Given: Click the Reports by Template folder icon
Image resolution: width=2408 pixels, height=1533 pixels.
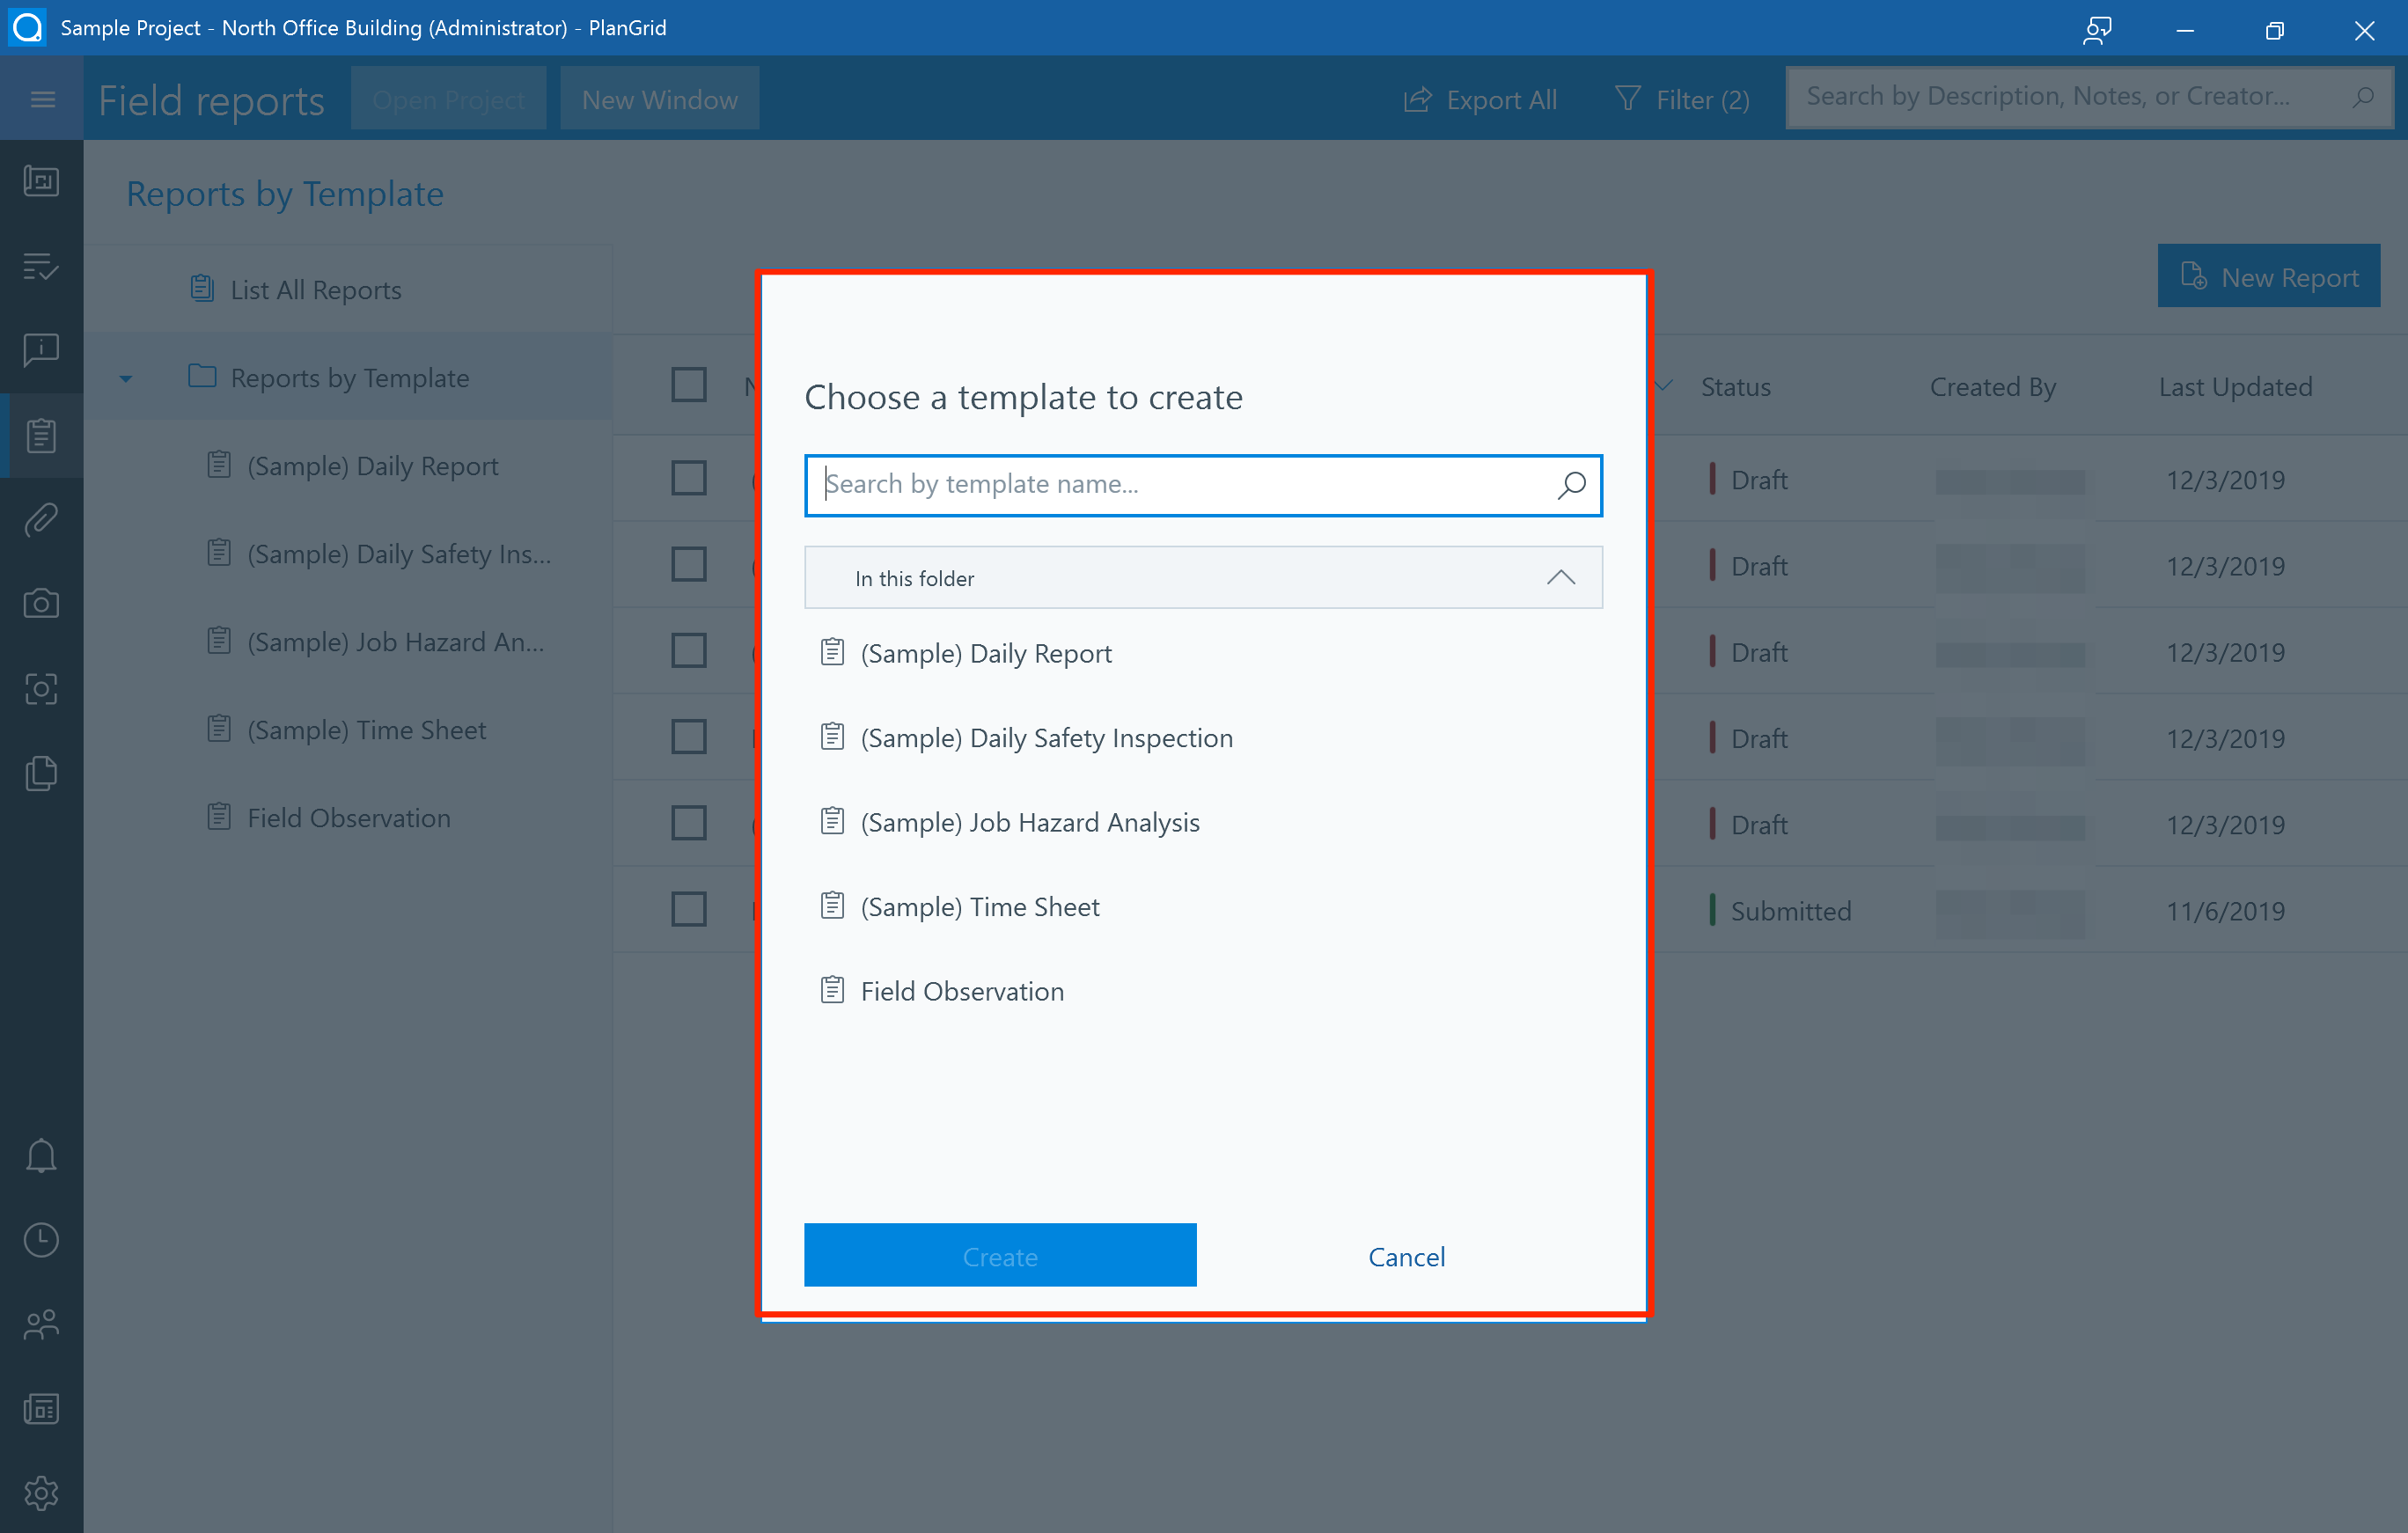Looking at the screenshot, I should 202,377.
